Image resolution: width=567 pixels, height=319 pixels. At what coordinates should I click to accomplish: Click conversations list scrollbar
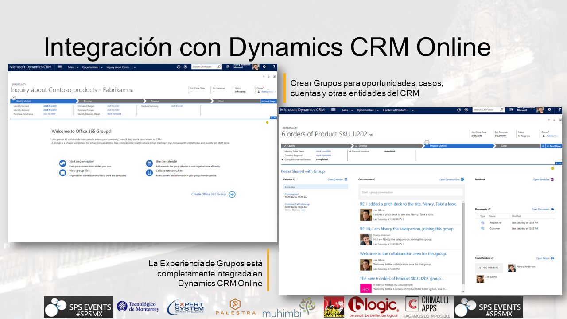(x=463, y=246)
